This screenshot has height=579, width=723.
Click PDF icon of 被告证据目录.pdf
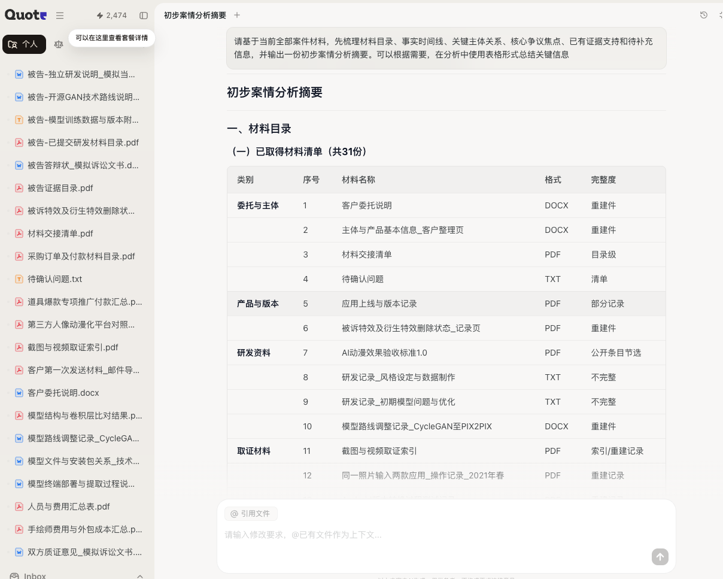19,188
